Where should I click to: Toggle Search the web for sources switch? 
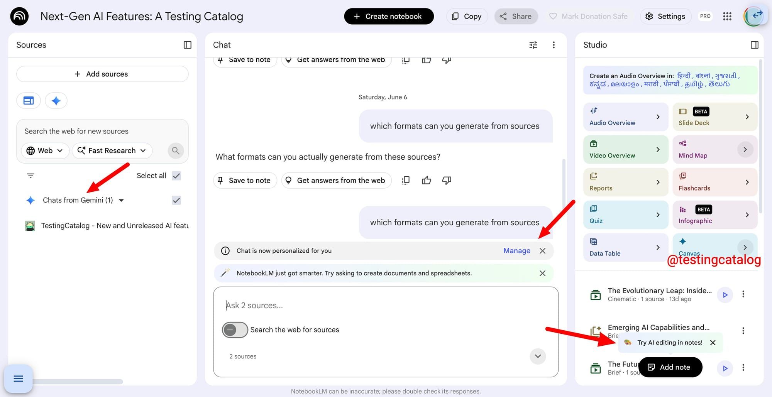point(235,330)
